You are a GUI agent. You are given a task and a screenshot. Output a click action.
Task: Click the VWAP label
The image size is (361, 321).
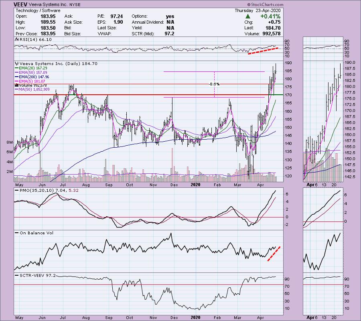pyautogui.click(x=105, y=34)
